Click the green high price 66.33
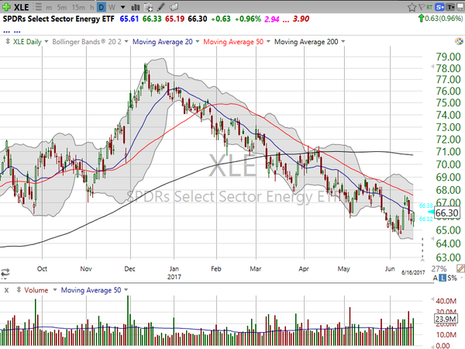 click(152, 19)
